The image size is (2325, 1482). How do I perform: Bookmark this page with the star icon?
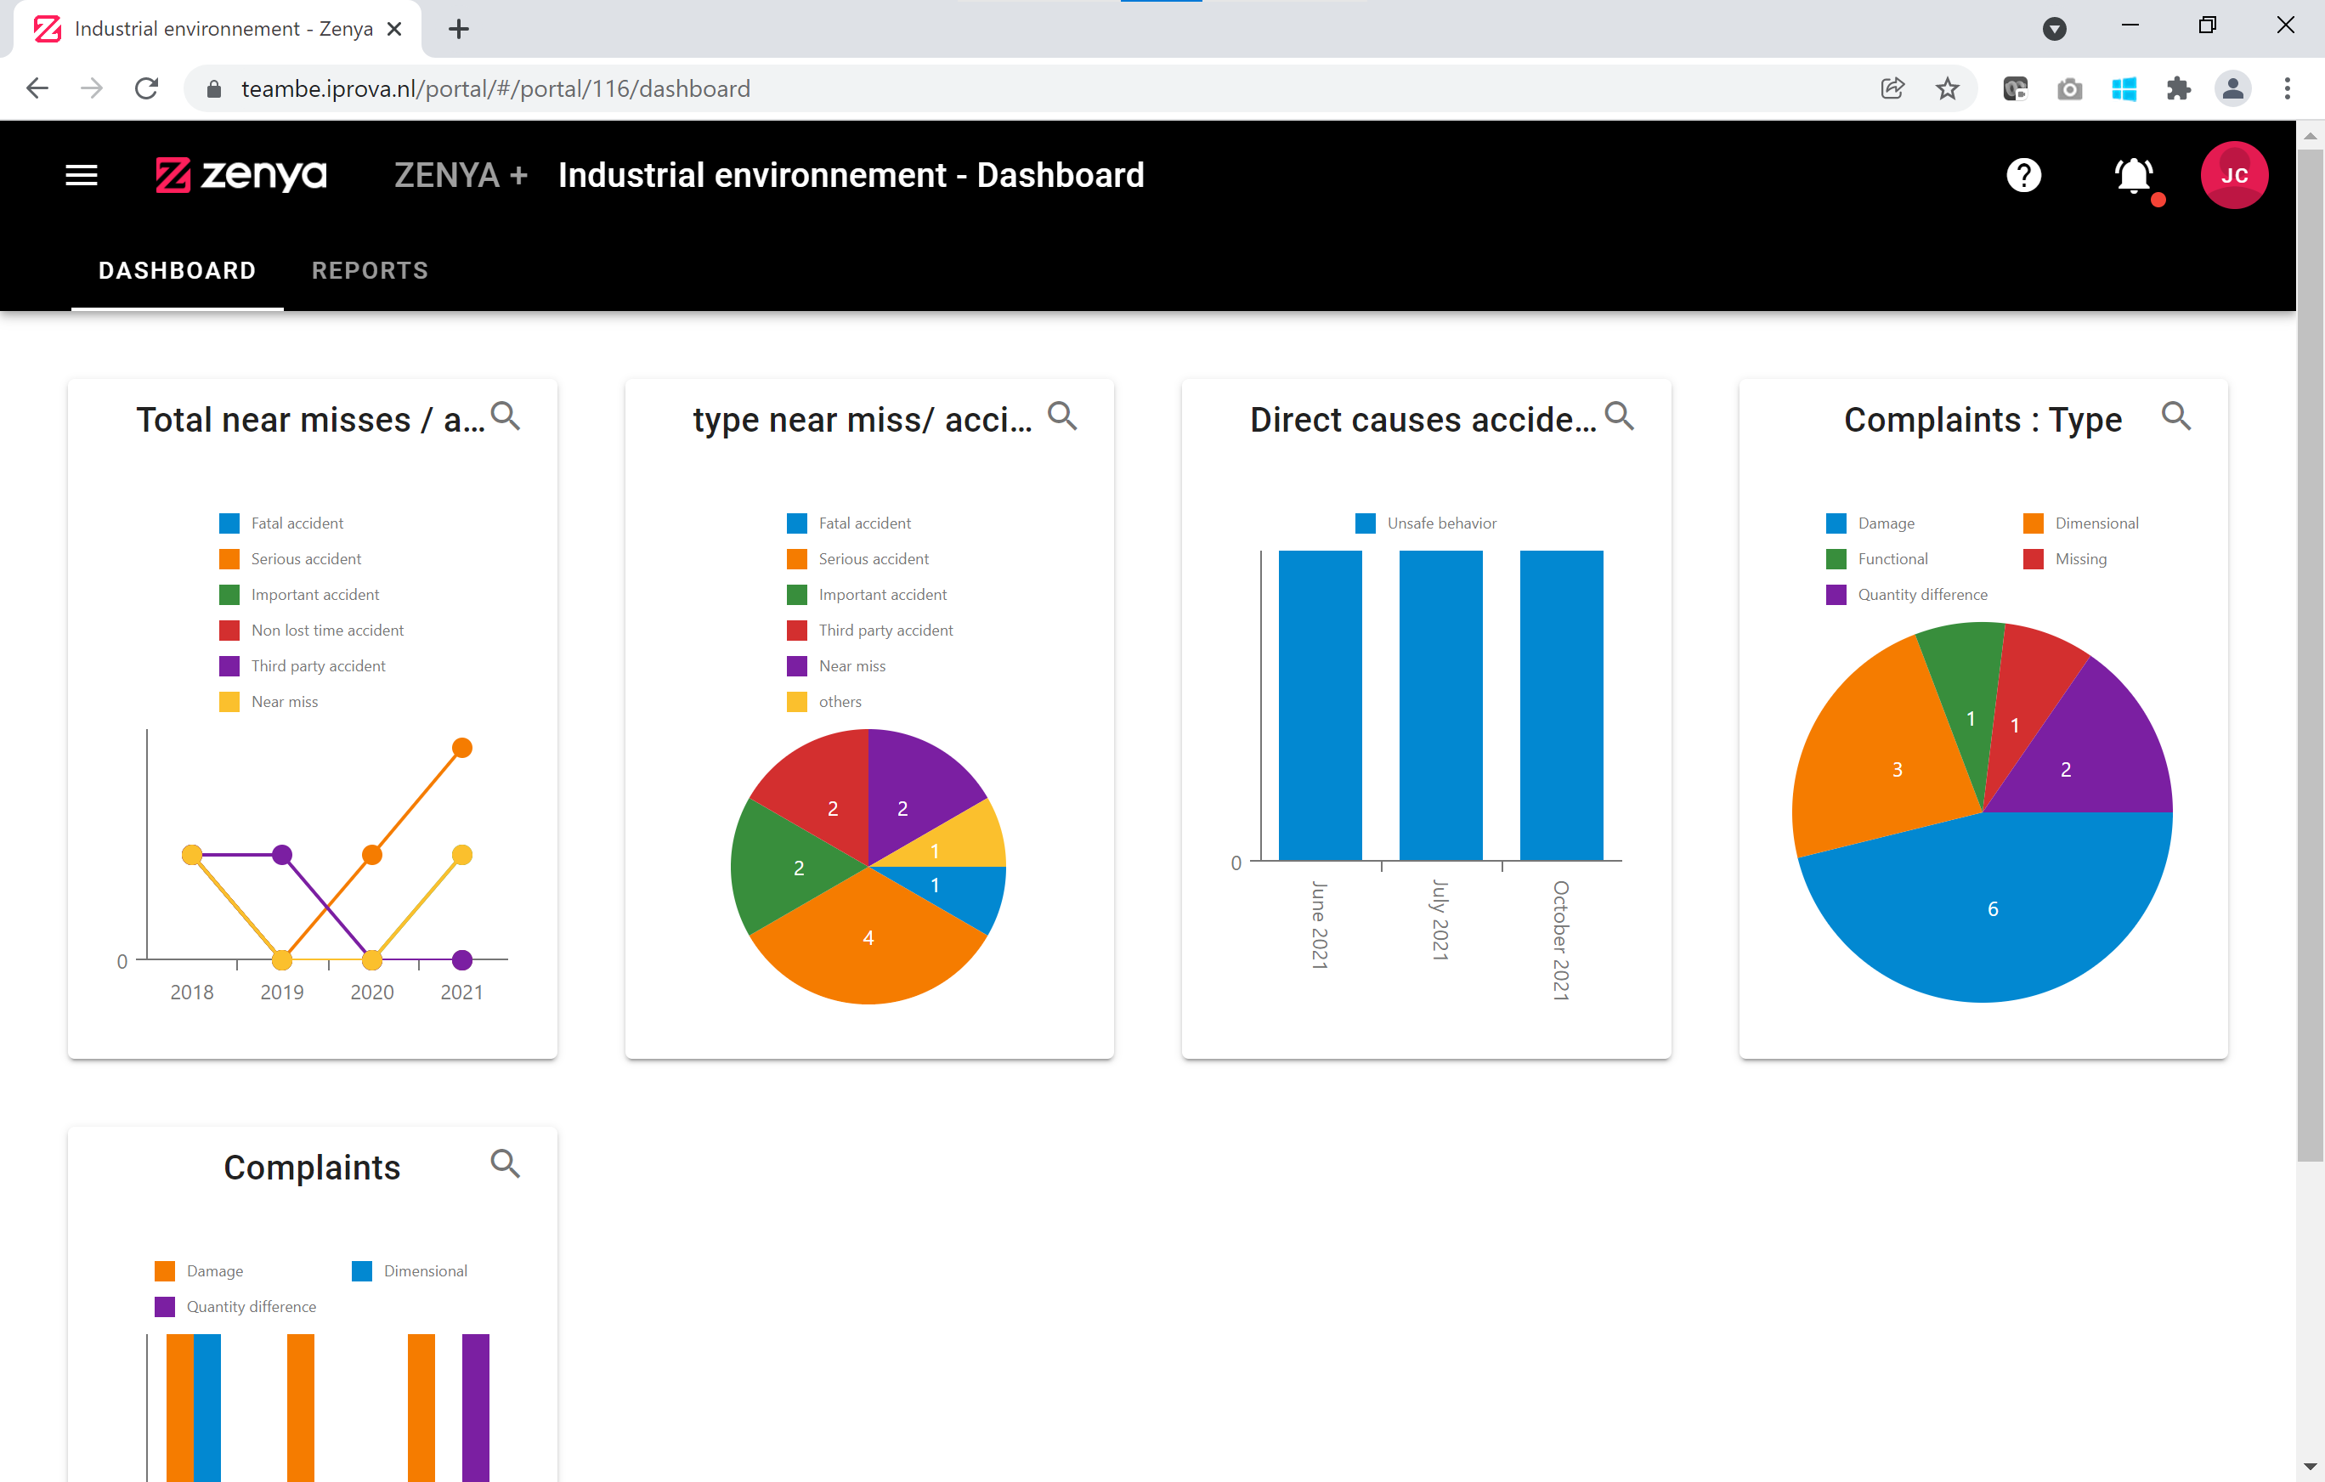click(x=1947, y=89)
